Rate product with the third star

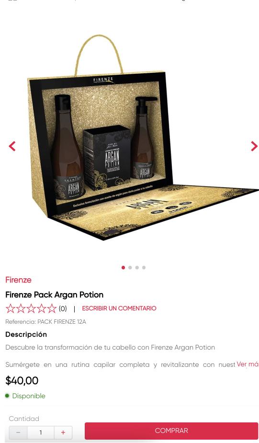tap(31, 308)
